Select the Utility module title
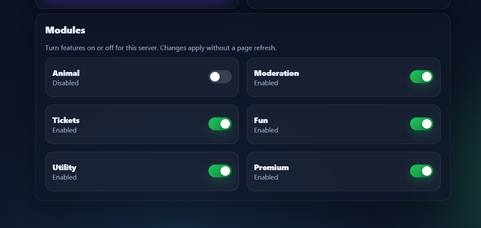 [64, 168]
